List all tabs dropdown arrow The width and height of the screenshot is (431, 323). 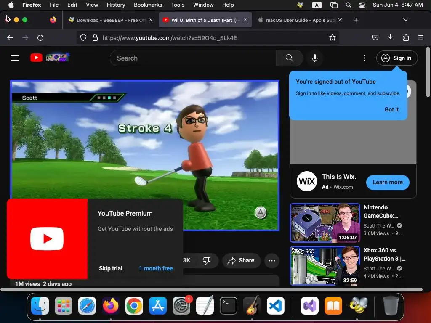405,20
